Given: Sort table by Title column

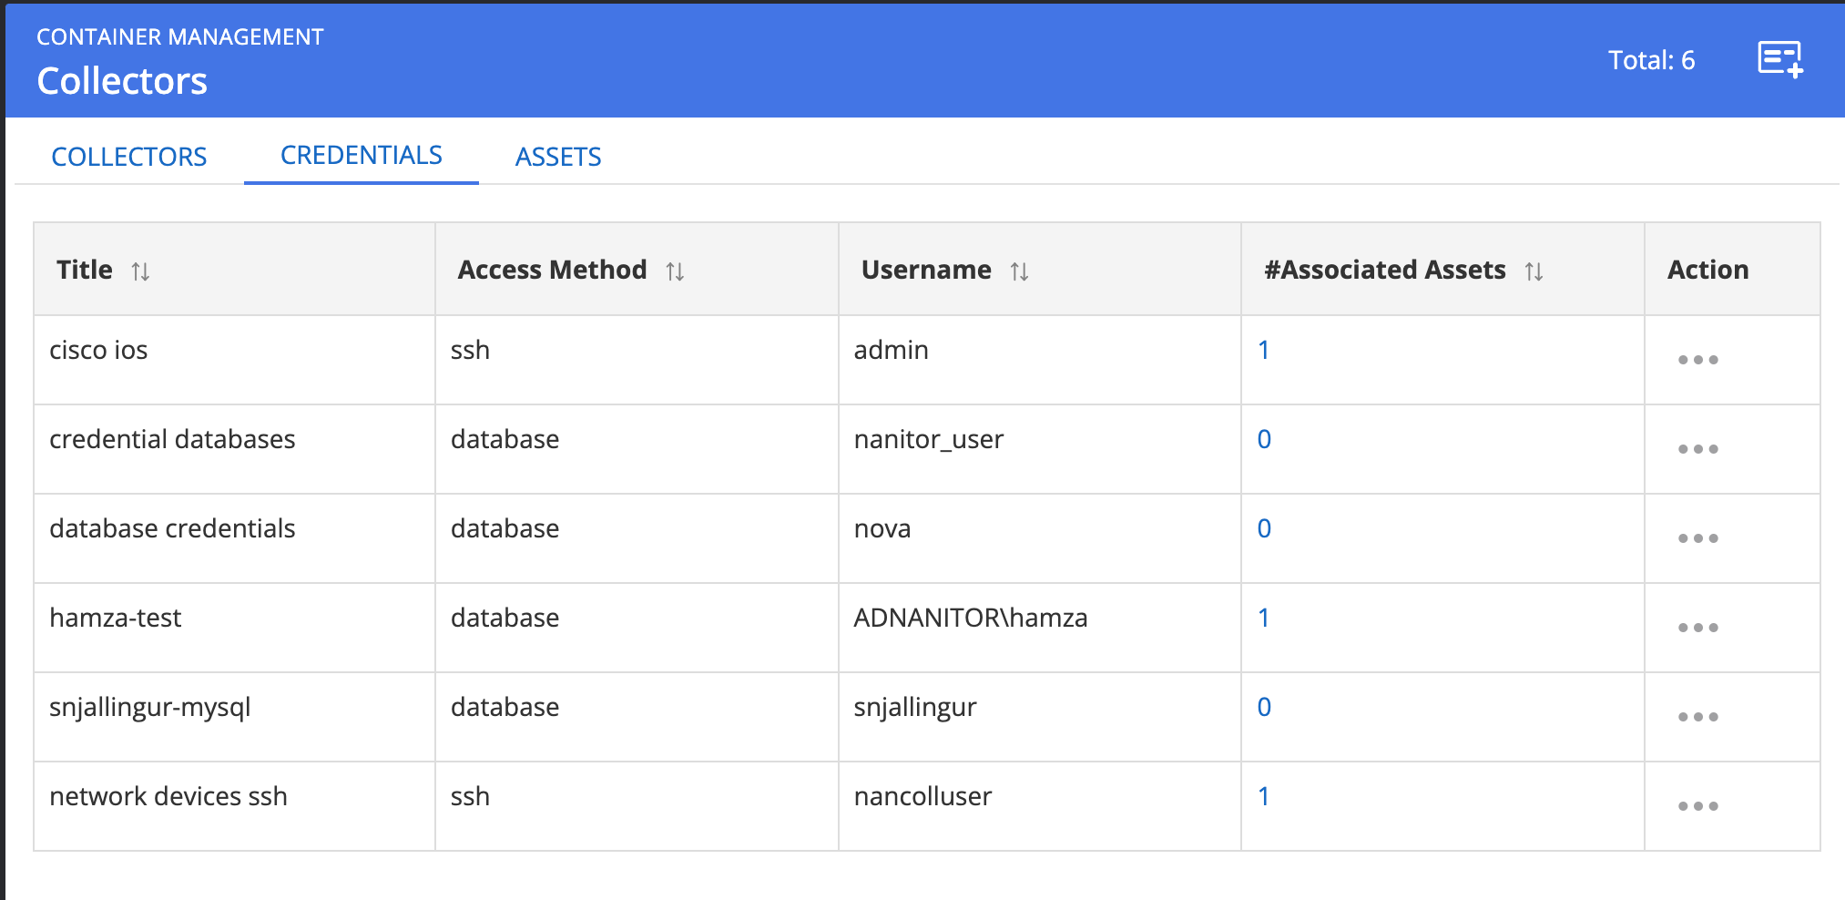Looking at the screenshot, I should coord(140,271).
